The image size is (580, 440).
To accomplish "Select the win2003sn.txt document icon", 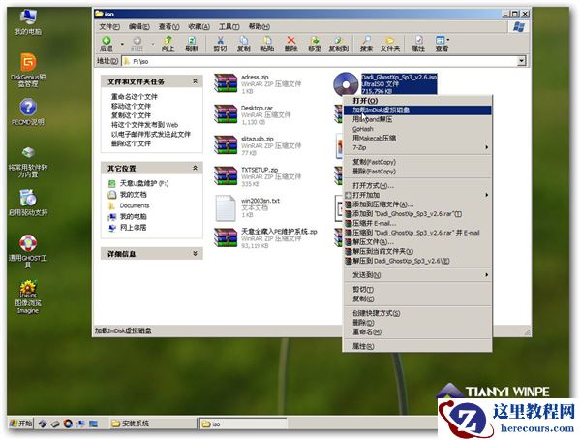I will point(226,208).
